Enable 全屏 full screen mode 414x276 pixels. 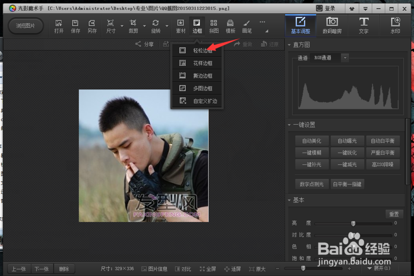(x=208, y=269)
